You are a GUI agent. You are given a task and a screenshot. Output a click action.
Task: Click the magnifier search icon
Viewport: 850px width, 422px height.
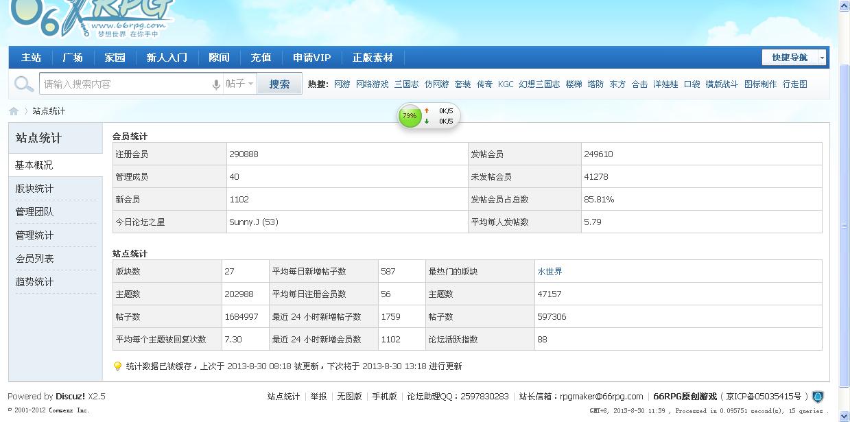pyautogui.click(x=23, y=84)
